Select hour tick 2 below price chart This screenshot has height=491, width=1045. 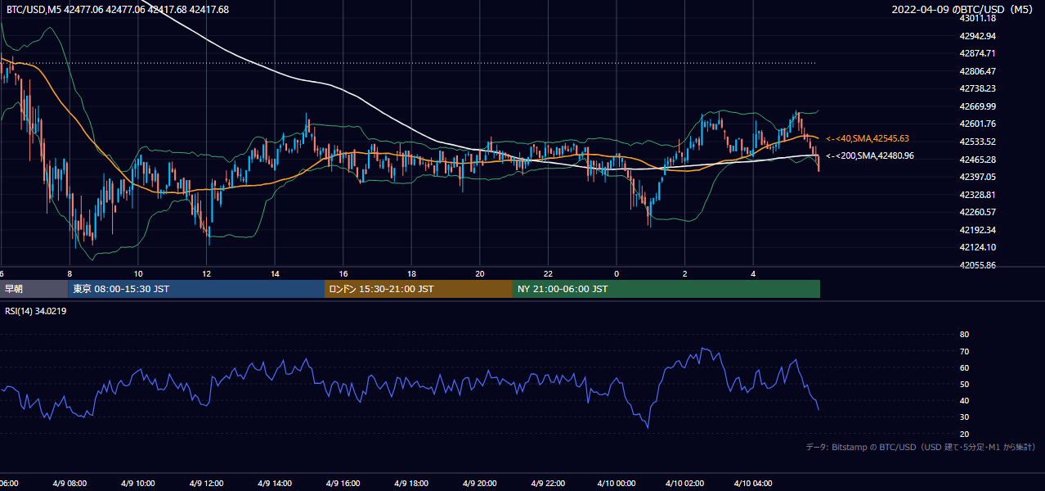[x=685, y=274]
